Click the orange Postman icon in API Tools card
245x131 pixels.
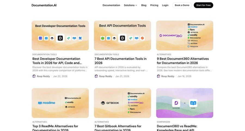click(142, 38)
